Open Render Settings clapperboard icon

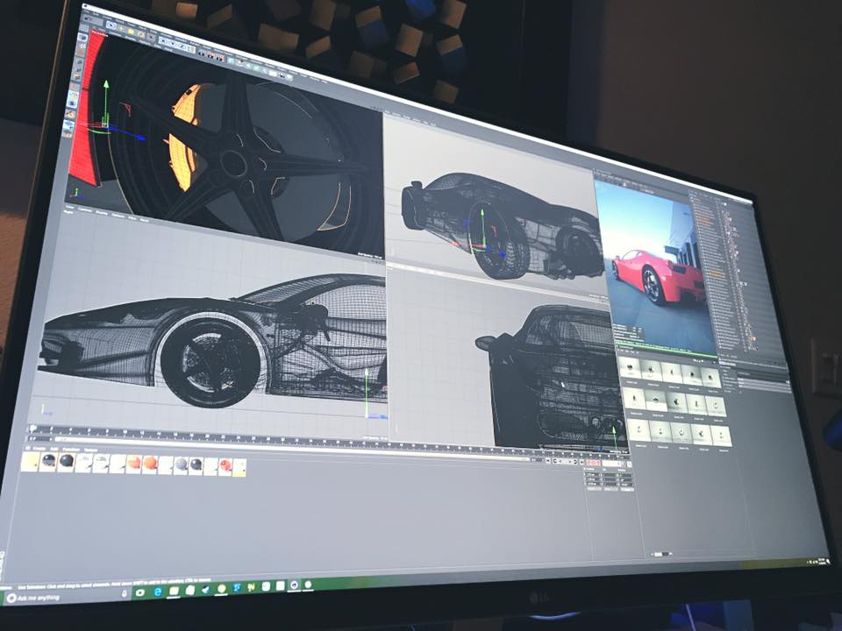click(219, 58)
